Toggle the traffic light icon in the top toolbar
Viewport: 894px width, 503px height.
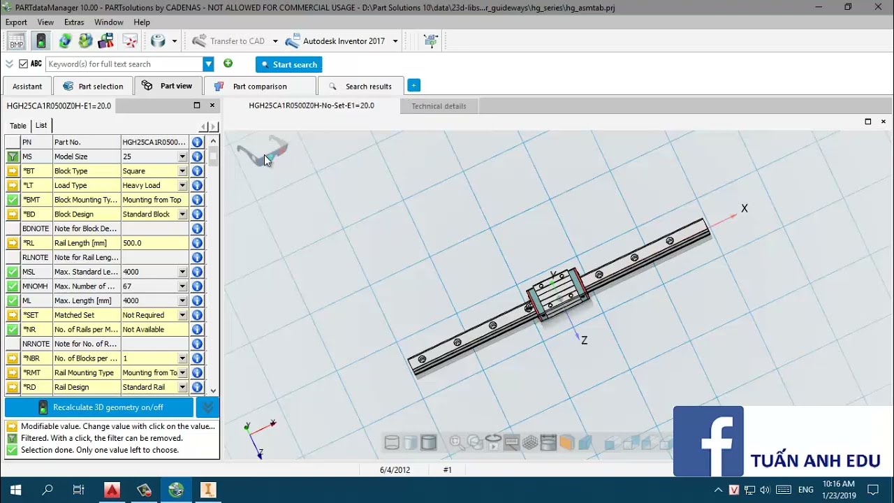tap(41, 41)
